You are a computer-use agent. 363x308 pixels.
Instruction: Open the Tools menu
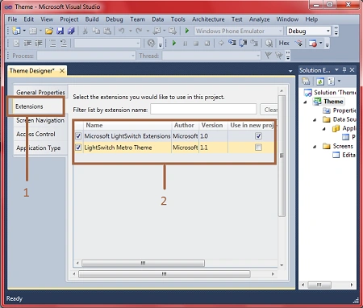pos(178,19)
